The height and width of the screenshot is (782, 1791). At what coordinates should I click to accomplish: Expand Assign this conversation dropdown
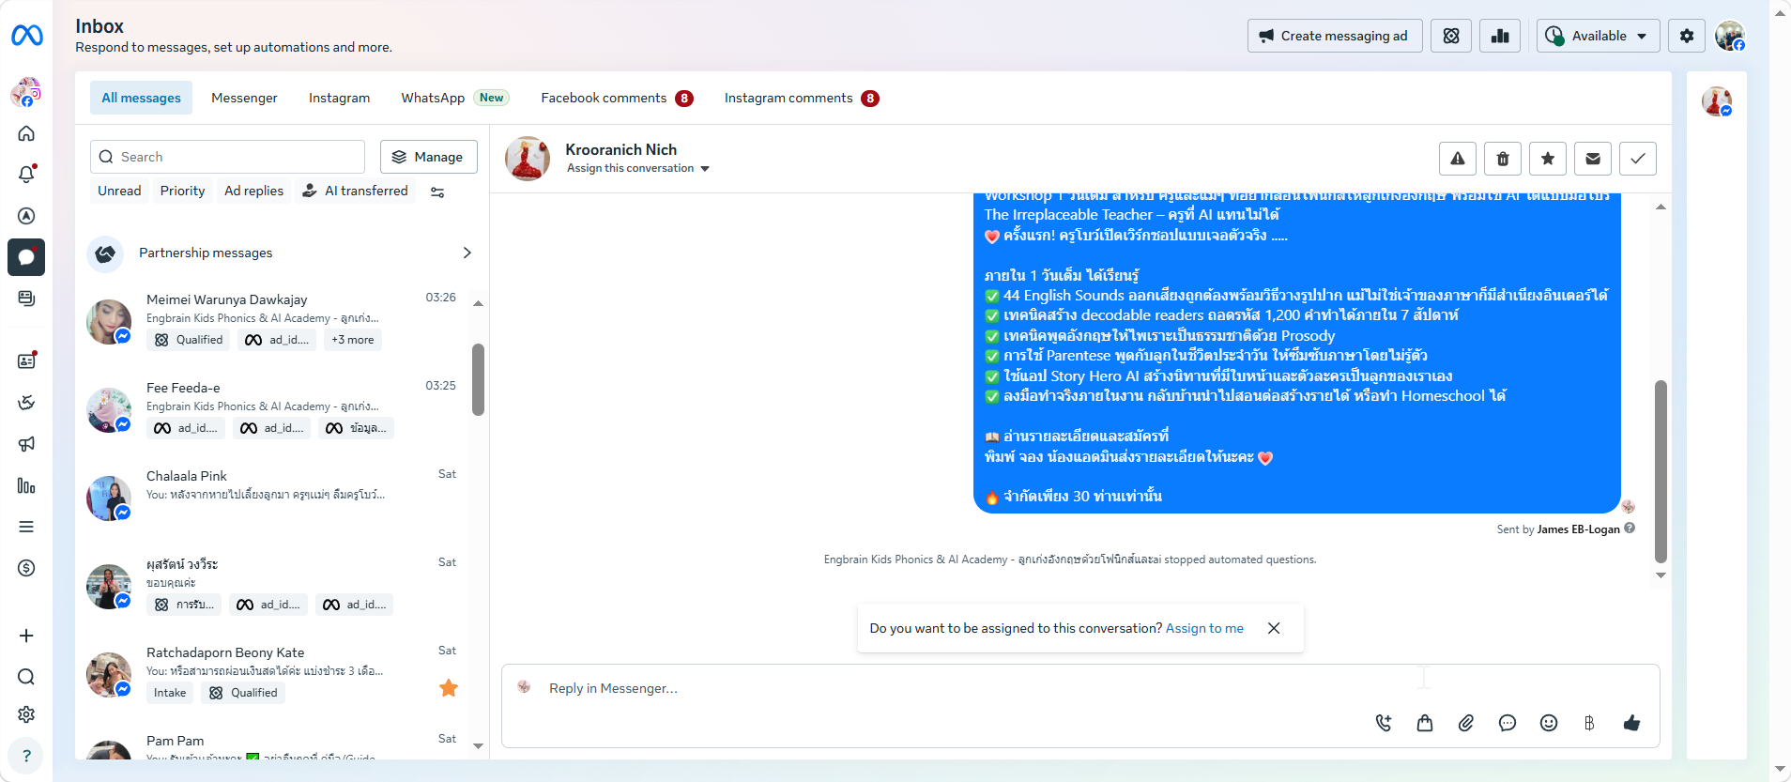coord(638,169)
